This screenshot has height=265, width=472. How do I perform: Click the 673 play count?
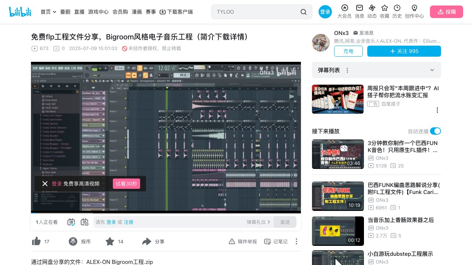tap(40, 48)
